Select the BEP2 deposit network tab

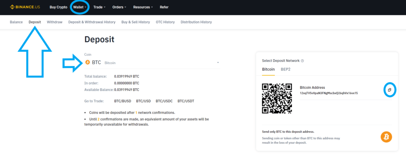[x=285, y=69]
